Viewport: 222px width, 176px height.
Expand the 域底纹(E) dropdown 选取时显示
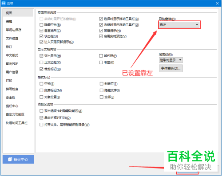tap(171, 60)
